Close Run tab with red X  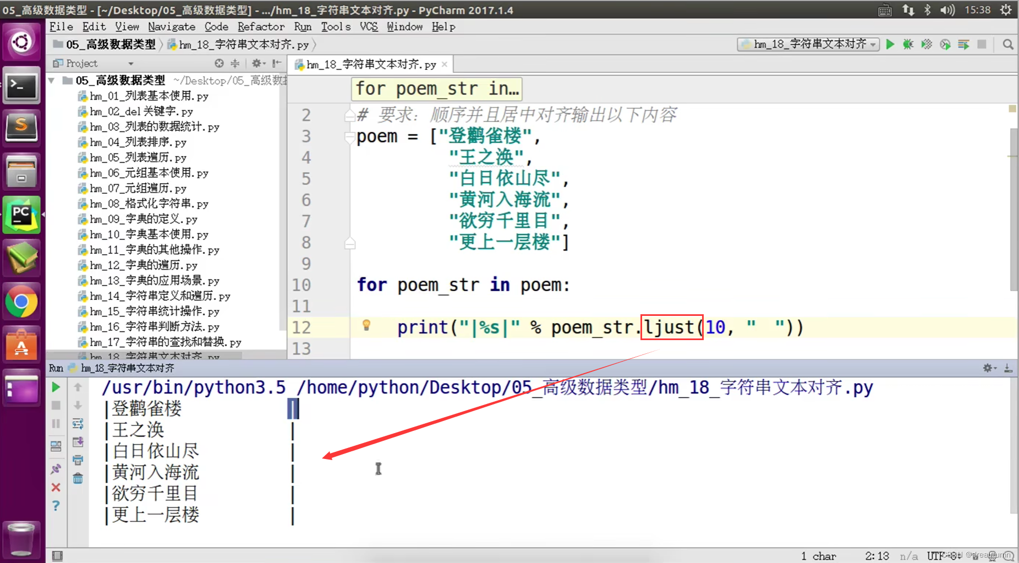[x=56, y=487]
